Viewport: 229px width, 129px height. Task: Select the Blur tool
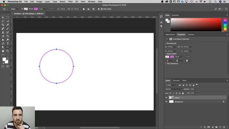[x=3, y=40]
